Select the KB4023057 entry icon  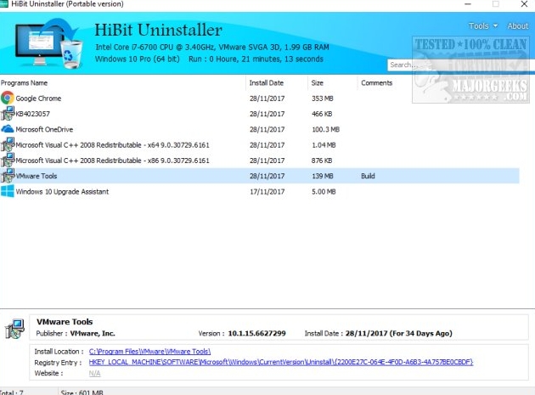coord(8,114)
